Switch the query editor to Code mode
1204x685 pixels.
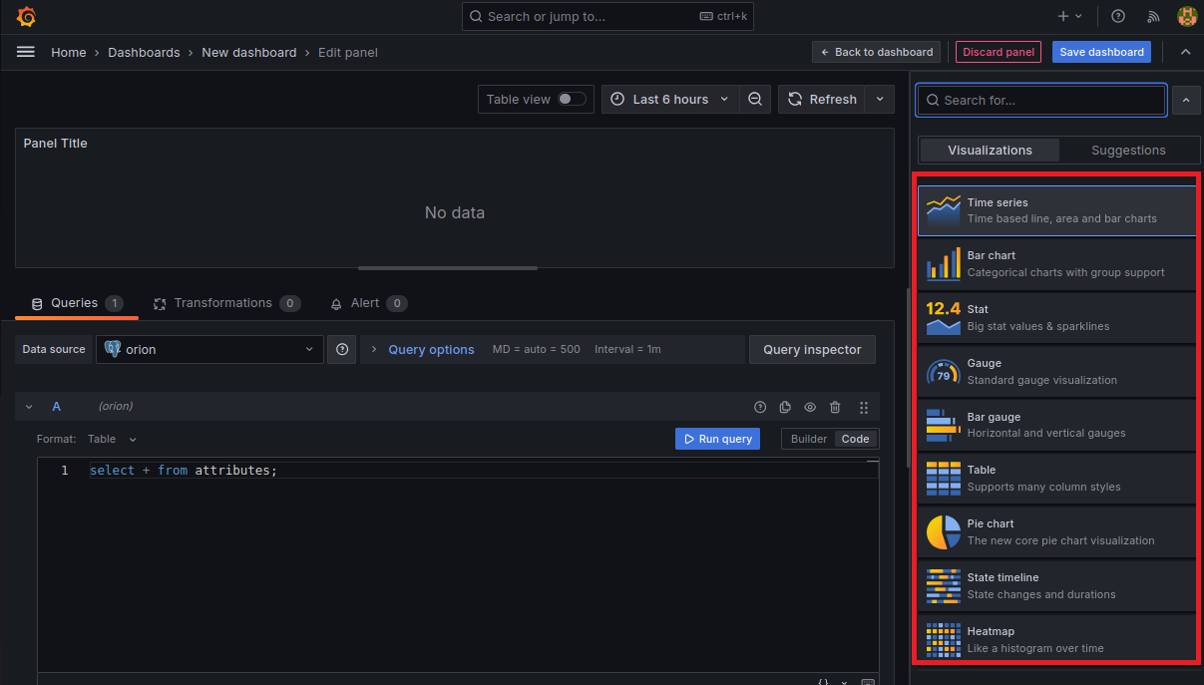[x=856, y=439]
